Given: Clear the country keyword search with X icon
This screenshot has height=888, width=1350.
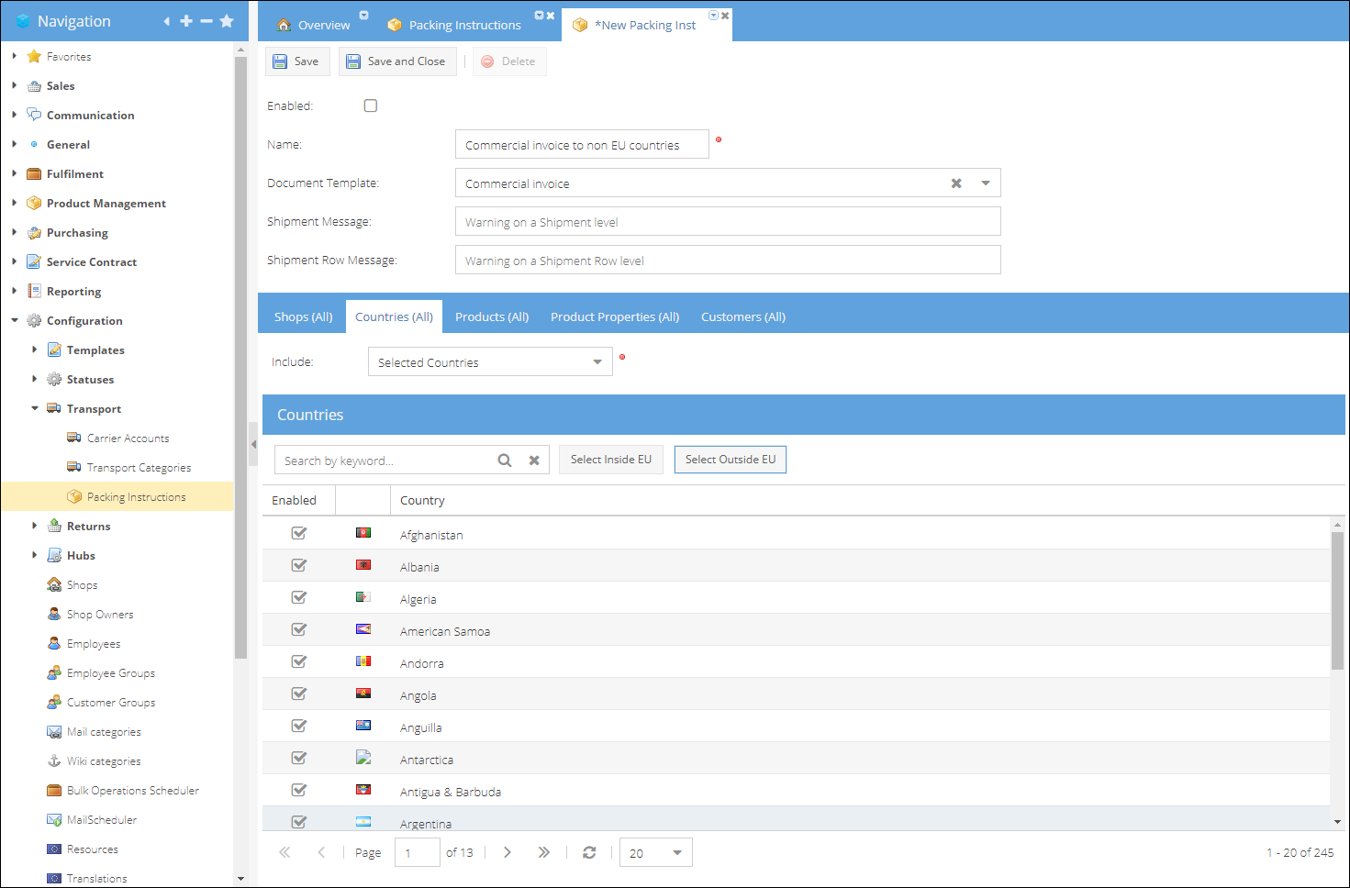Looking at the screenshot, I should click(x=534, y=461).
